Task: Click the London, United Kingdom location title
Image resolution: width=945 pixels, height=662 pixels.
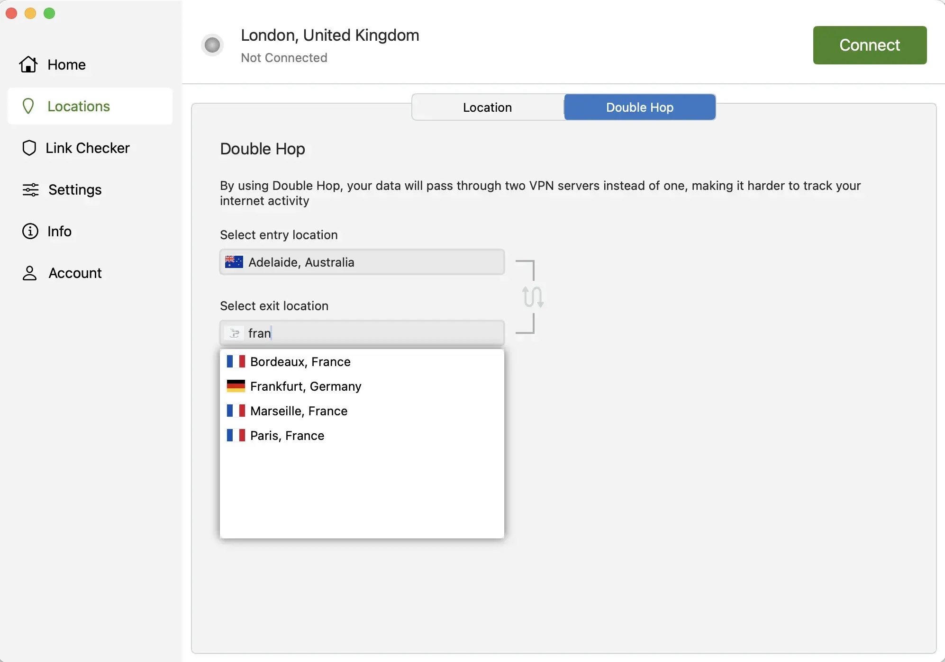Action: click(330, 36)
